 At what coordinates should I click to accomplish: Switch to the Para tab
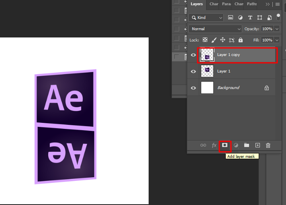tap(227, 4)
